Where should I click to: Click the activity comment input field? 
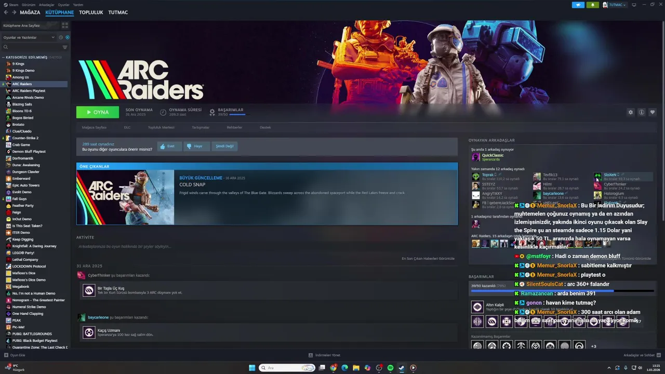pos(267,247)
